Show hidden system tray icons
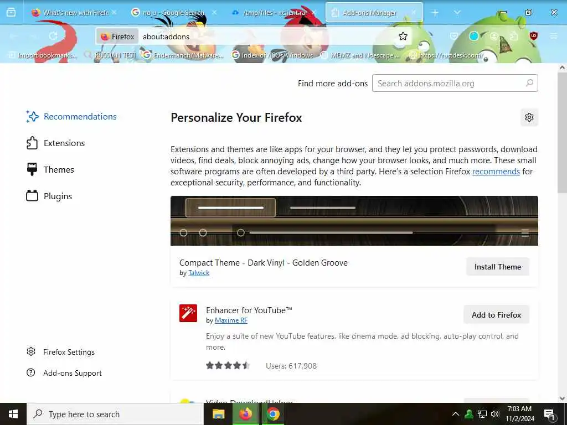Image resolution: width=567 pixels, height=425 pixels. click(456, 414)
